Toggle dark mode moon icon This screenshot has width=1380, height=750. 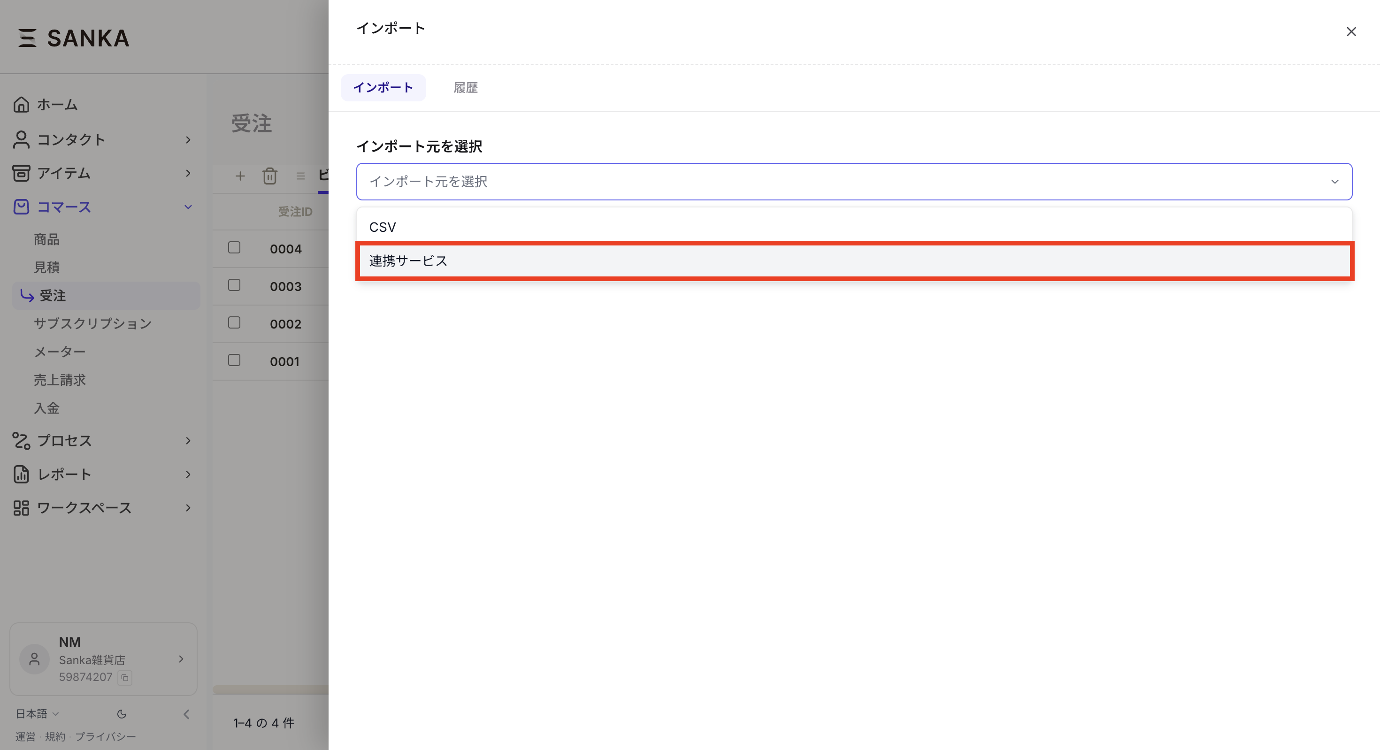coord(122,713)
